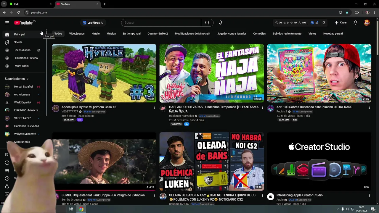The width and height of the screenshot is (379, 213).
Task: Open options for Apple Creator Studio video
Action: [x=370, y=196]
